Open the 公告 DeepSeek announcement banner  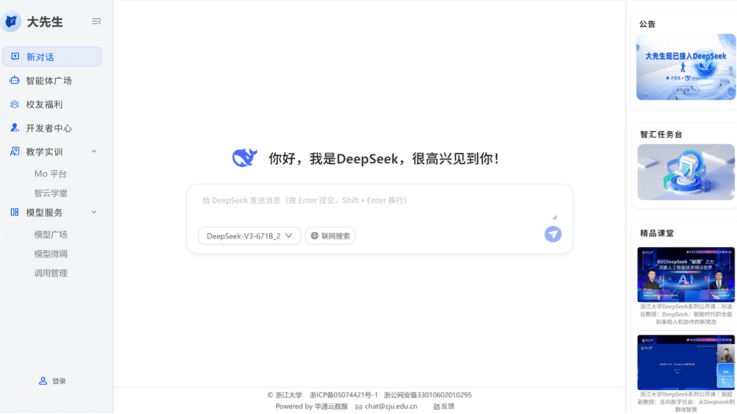(685, 67)
